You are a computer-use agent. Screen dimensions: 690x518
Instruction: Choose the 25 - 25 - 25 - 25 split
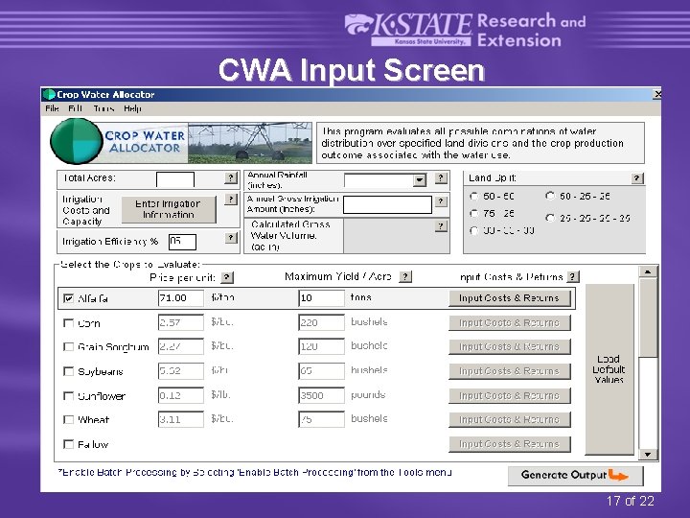coord(550,218)
